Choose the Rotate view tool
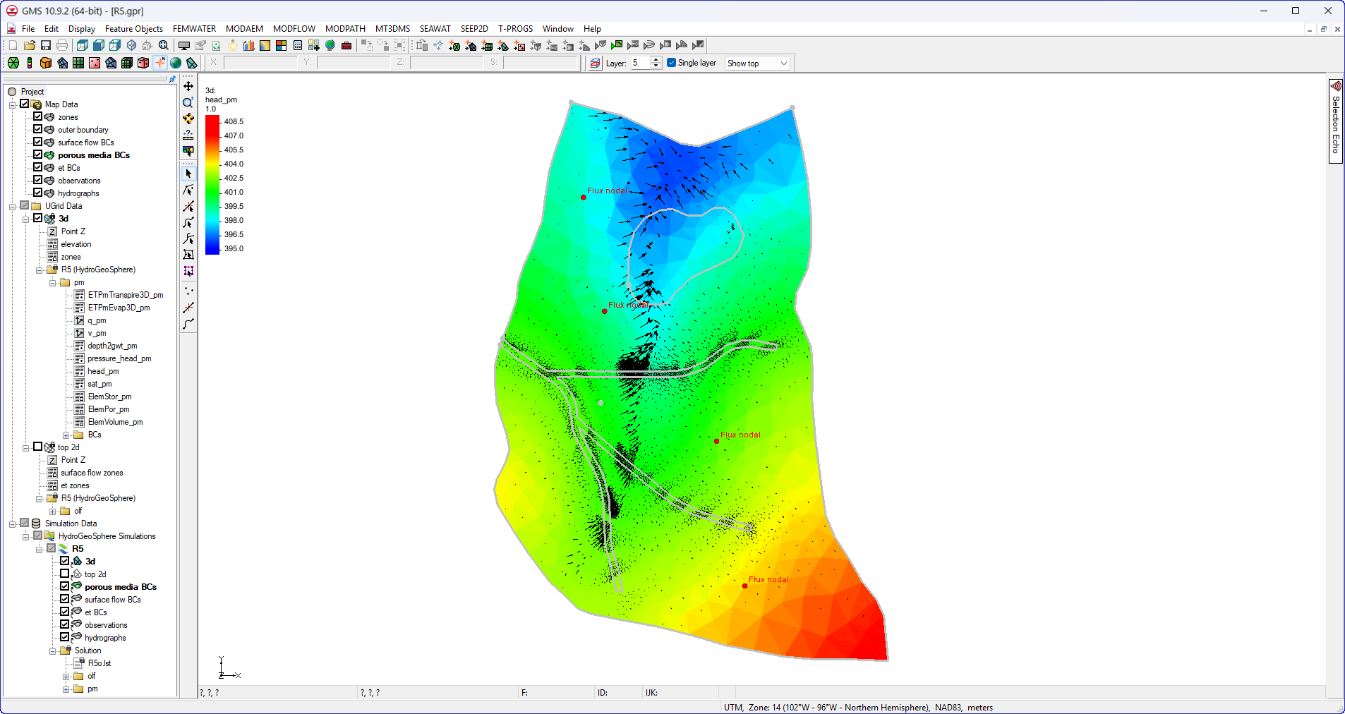 point(188,119)
